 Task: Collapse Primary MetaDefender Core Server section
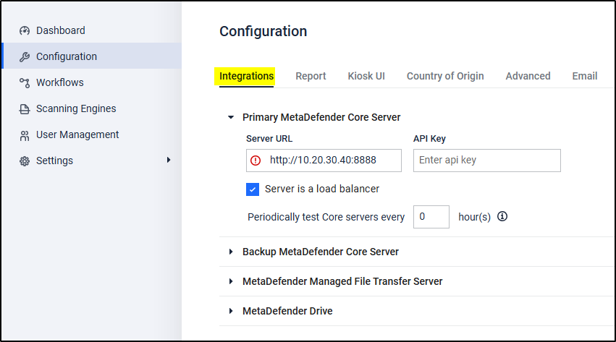point(231,117)
